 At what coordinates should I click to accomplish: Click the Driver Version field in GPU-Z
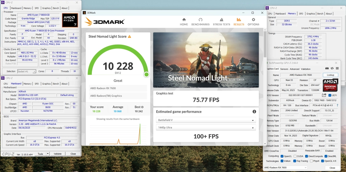pos(309,131)
